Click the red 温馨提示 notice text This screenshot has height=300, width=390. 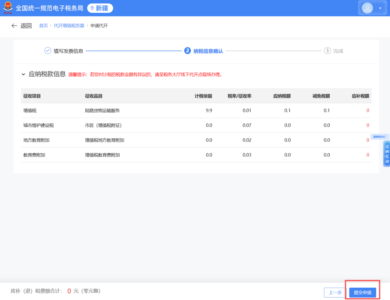pos(145,75)
